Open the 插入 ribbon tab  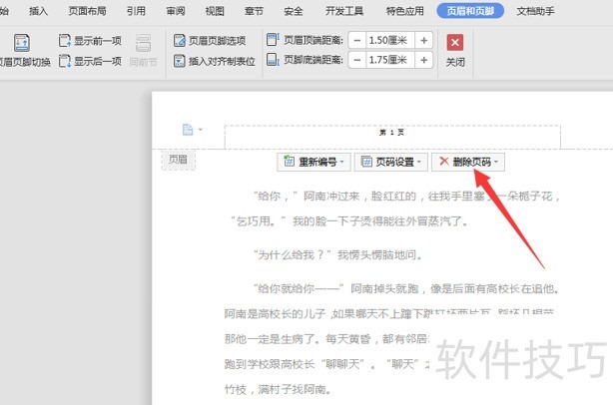pos(38,11)
